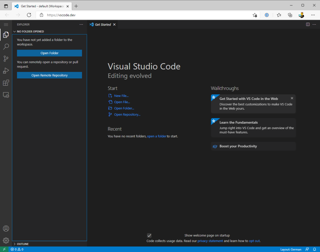Screen dimensions: 320x252
Task: Open the Manage settings gear
Action: [6, 240]
